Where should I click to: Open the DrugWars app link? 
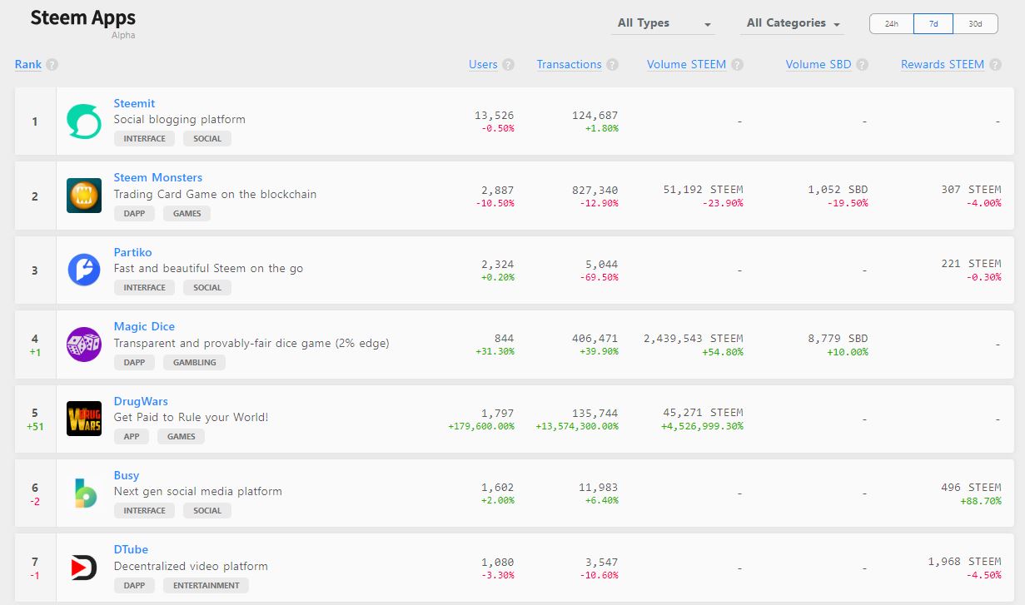pyautogui.click(x=141, y=401)
